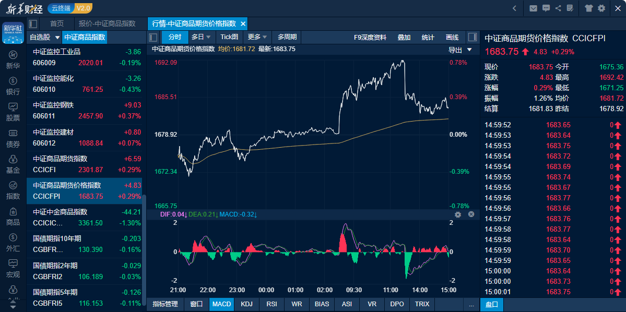The height and width of the screenshot is (312, 626).
Task: Expand the sidebar bottom scroll arrows
Action: pos(13,305)
